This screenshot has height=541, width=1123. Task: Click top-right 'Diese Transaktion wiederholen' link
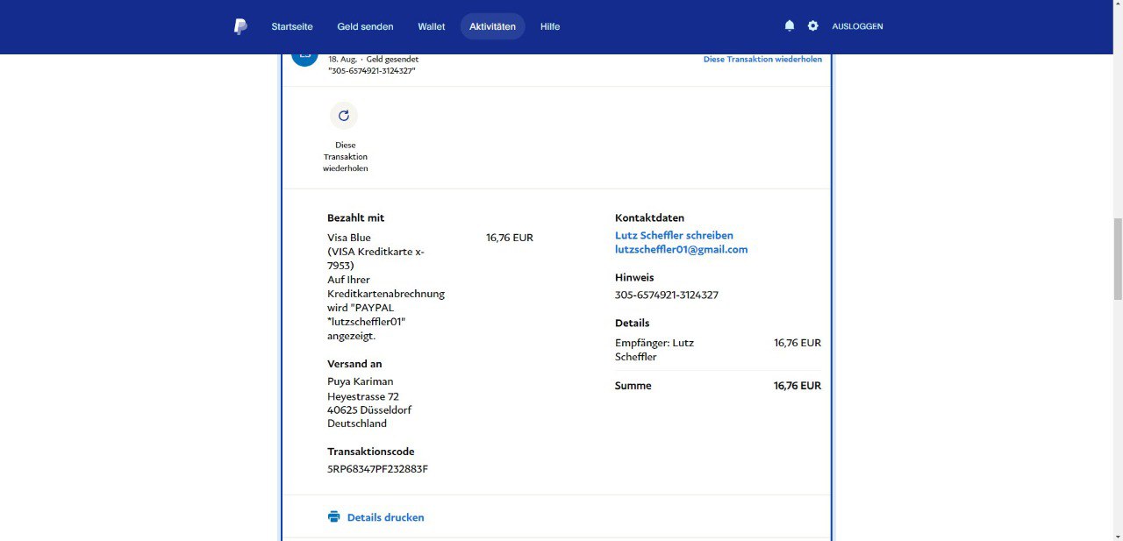point(762,60)
